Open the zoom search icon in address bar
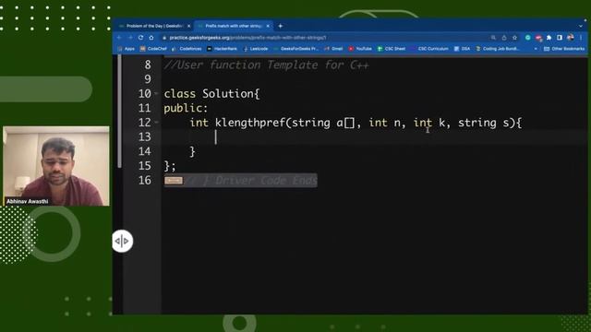 click(493, 38)
